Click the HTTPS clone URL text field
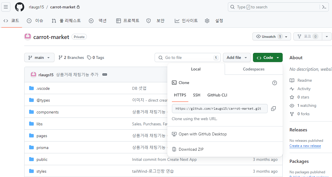 [220, 109]
